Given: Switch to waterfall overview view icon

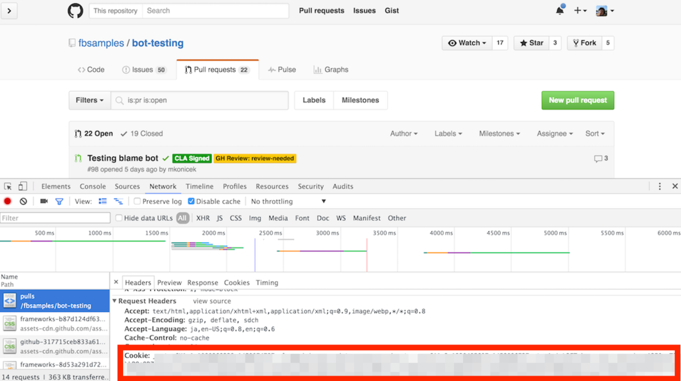Looking at the screenshot, I should click(x=118, y=201).
